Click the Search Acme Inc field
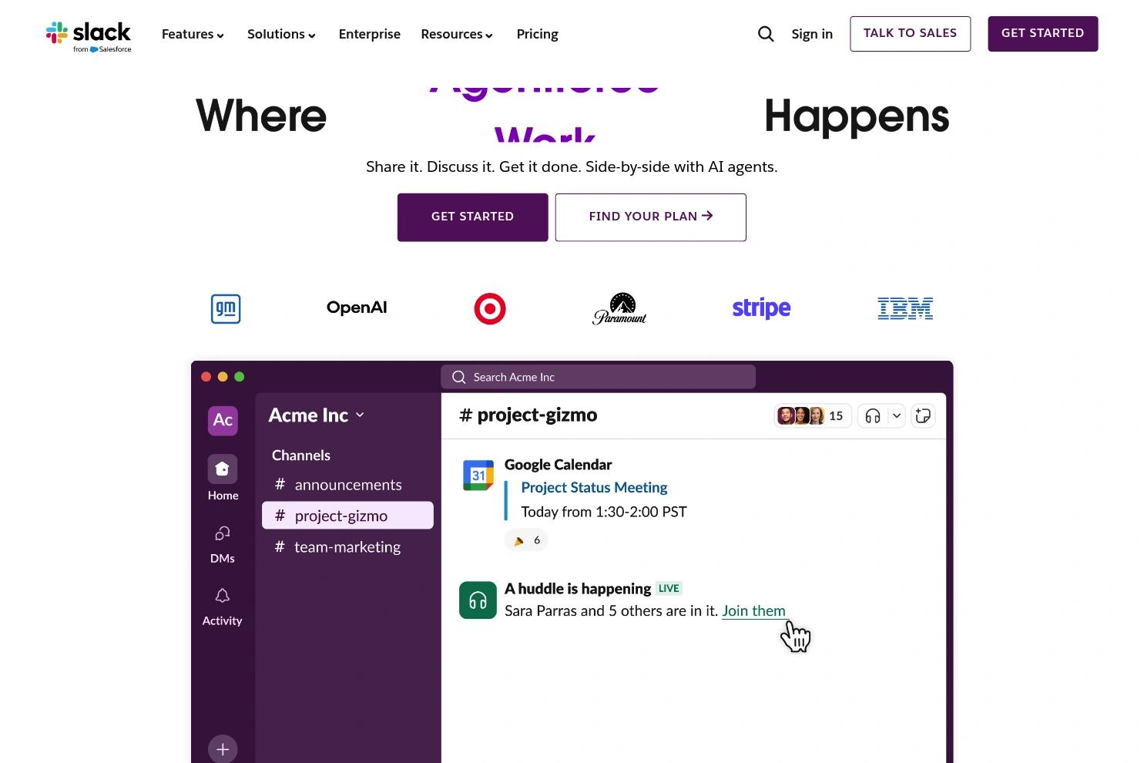 click(x=598, y=377)
